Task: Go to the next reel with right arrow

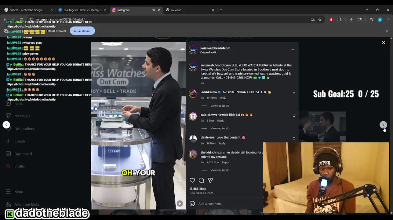Action: click(x=383, y=125)
